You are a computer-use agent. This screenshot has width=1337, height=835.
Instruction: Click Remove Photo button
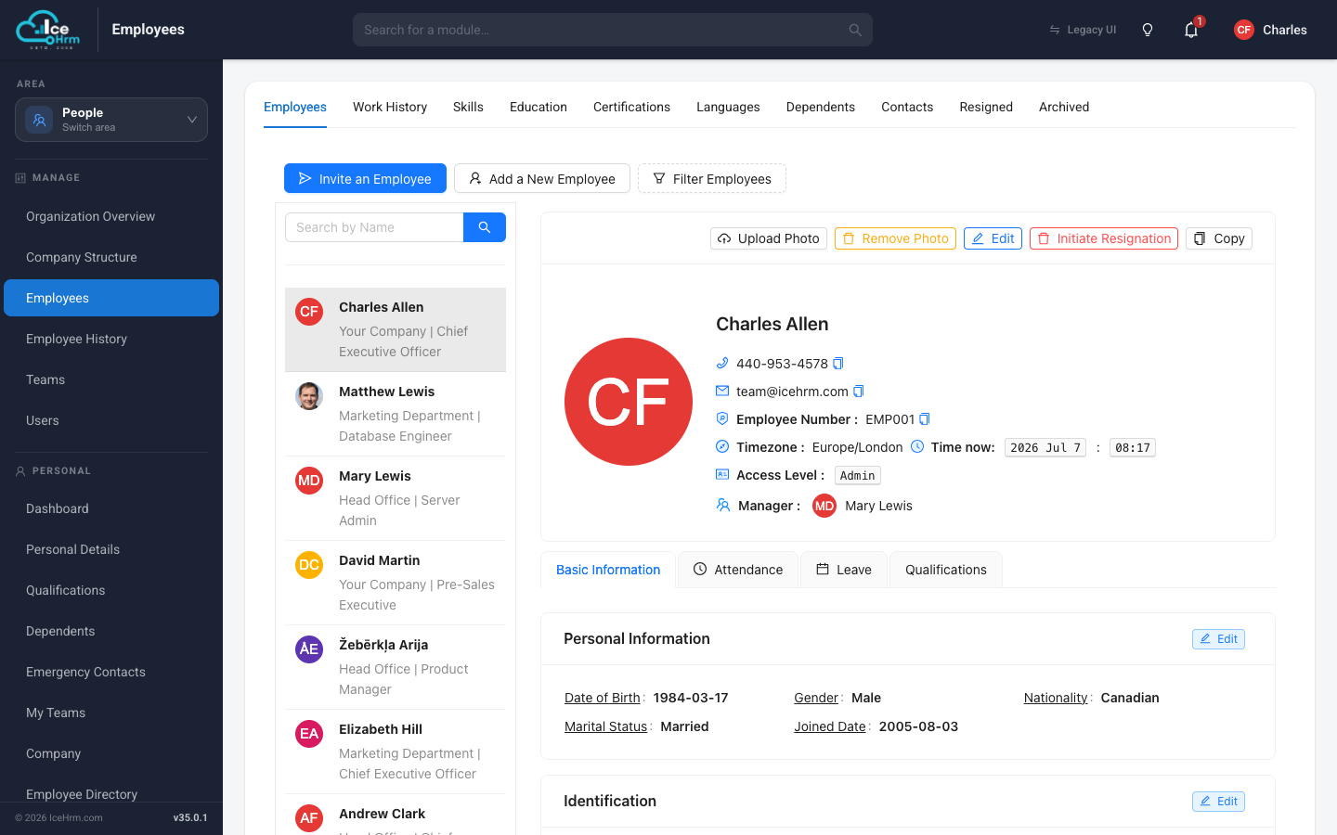895,238
